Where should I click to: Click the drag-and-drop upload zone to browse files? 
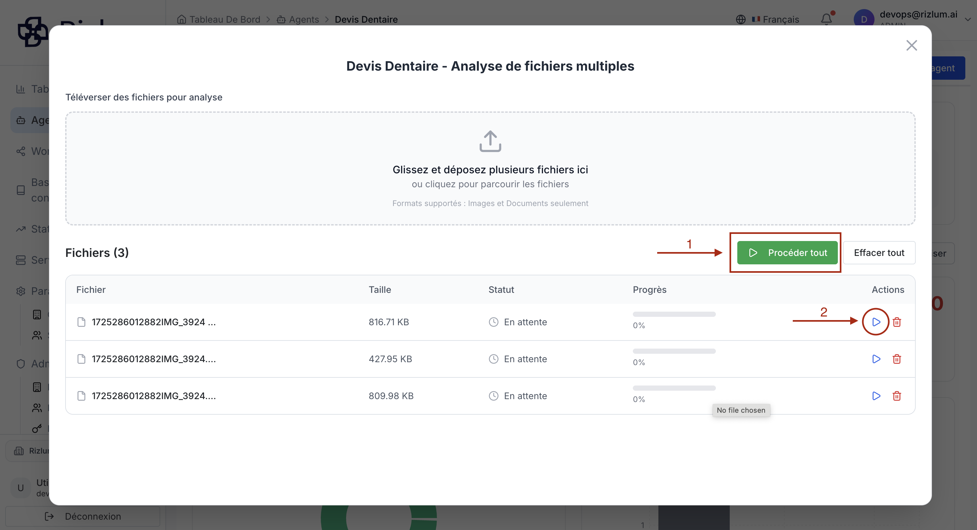pyautogui.click(x=490, y=168)
